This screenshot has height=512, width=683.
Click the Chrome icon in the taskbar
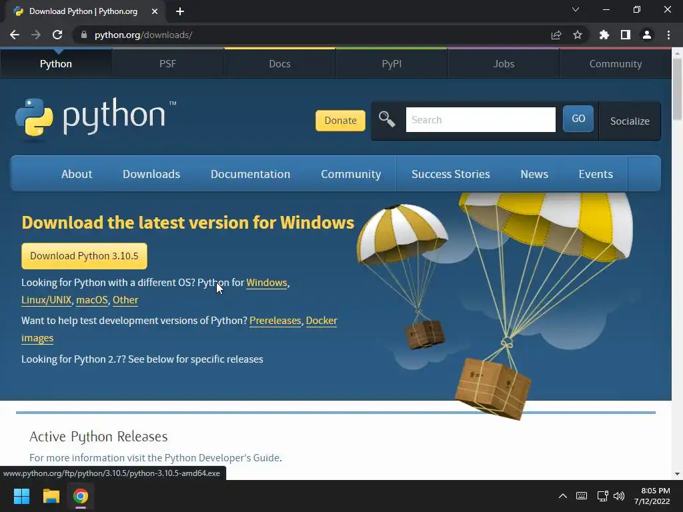(81, 496)
